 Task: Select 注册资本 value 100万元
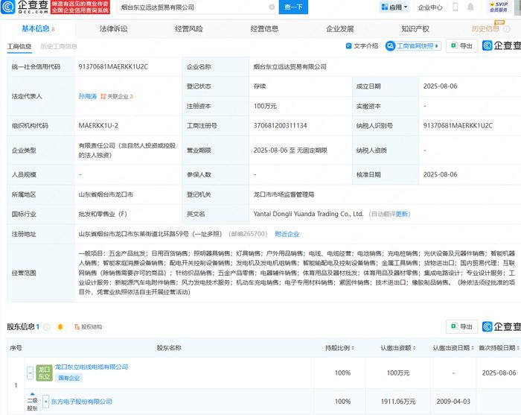tap(265, 106)
